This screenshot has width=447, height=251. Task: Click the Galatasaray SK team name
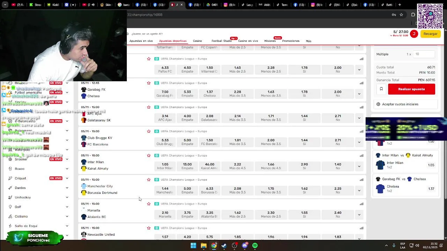[x=99, y=120]
